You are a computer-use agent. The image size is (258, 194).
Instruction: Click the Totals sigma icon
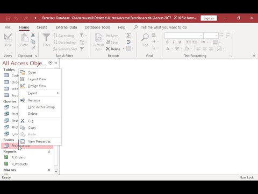(128, 36)
